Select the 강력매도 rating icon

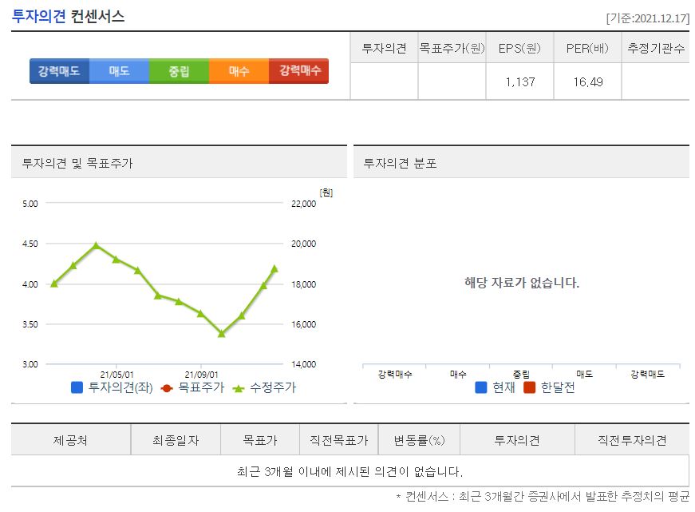coord(58,70)
